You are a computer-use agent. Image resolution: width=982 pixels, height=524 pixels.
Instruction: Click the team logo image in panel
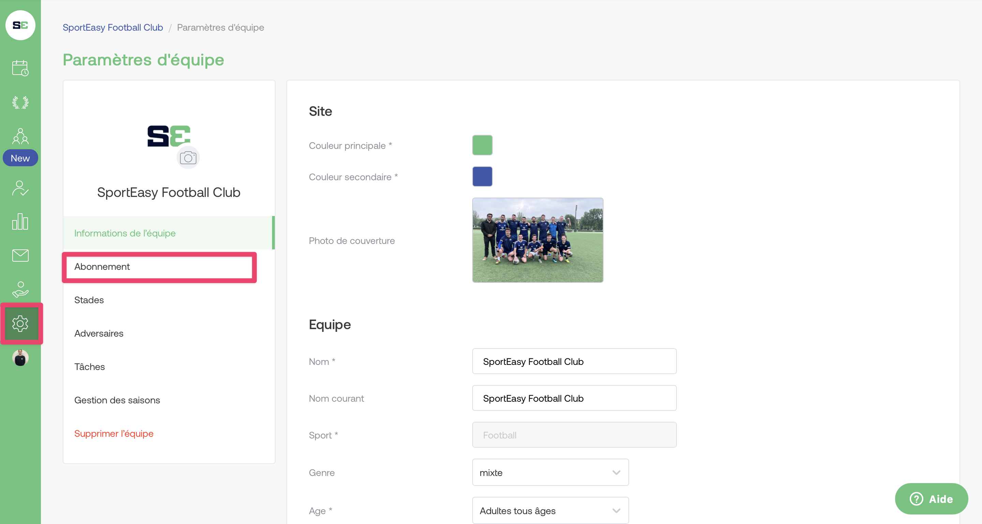(169, 136)
